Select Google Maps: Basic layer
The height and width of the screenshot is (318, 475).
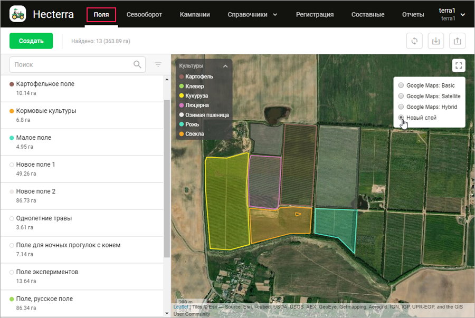402,85
